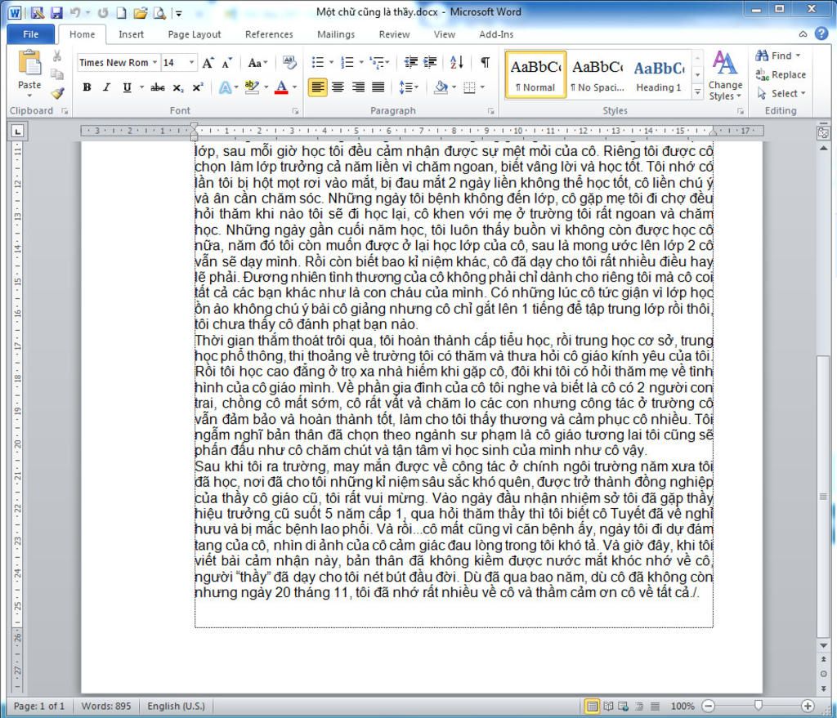Click the Replace button

click(781, 74)
